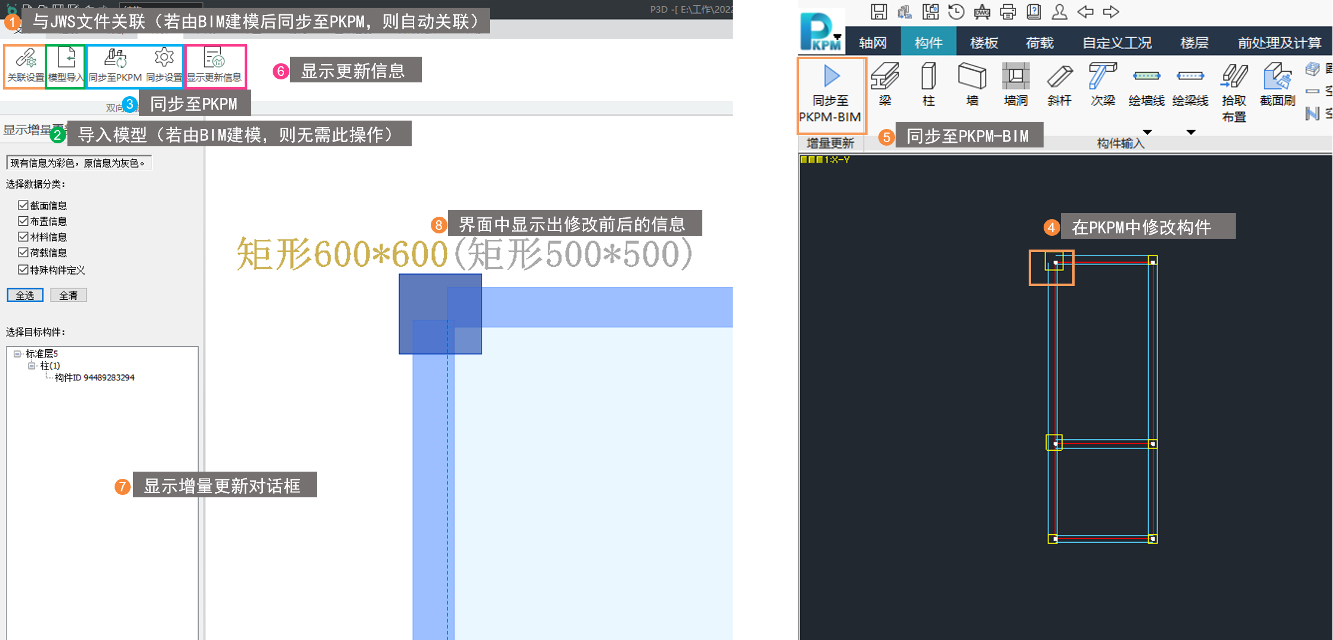Uncheck the 荷载信息 checkbox
1333x640 pixels.
click(x=23, y=253)
